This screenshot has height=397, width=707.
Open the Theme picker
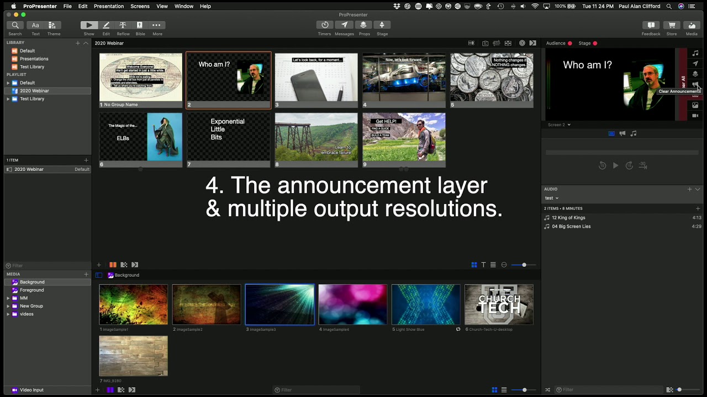click(x=53, y=25)
